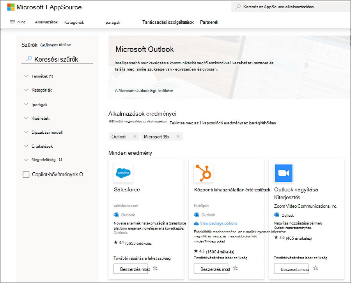This screenshot has height=283, width=351.
Task: Open the Partnerek menu item
Action: pyautogui.click(x=209, y=22)
